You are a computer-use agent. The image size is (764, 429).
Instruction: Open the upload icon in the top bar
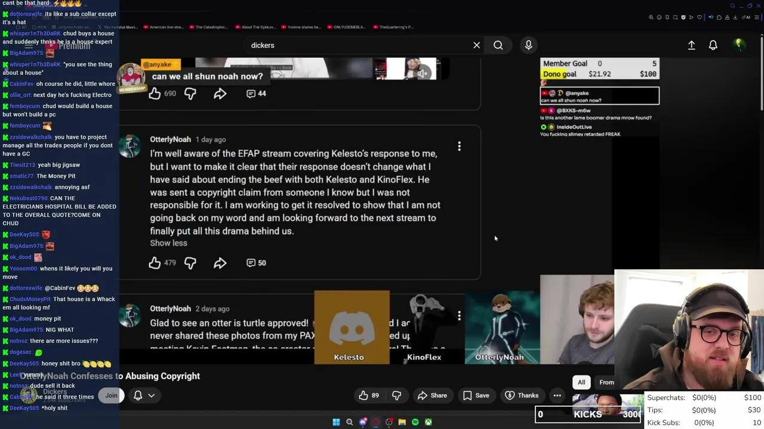point(691,45)
